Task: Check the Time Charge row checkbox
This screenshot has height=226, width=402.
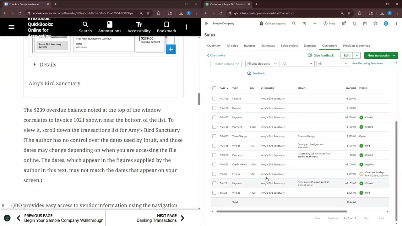Action: pos(214,136)
